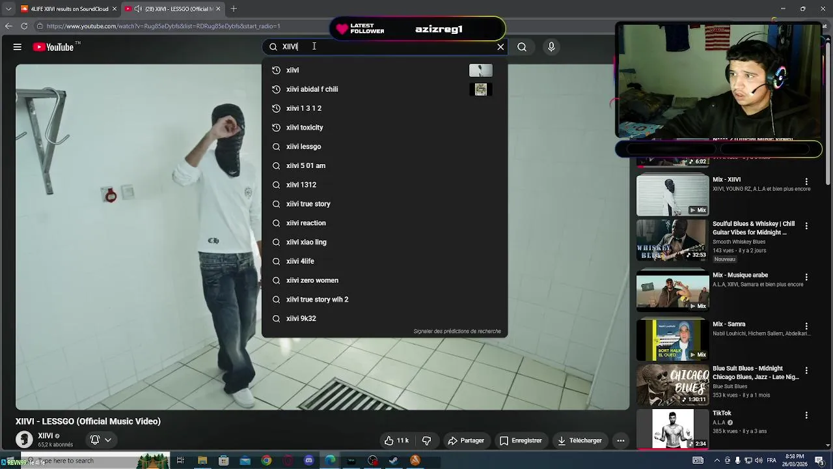The width and height of the screenshot is (833, 469).
Task: Select suggestion "xiivi lessgo"
Action: [384, 147]
